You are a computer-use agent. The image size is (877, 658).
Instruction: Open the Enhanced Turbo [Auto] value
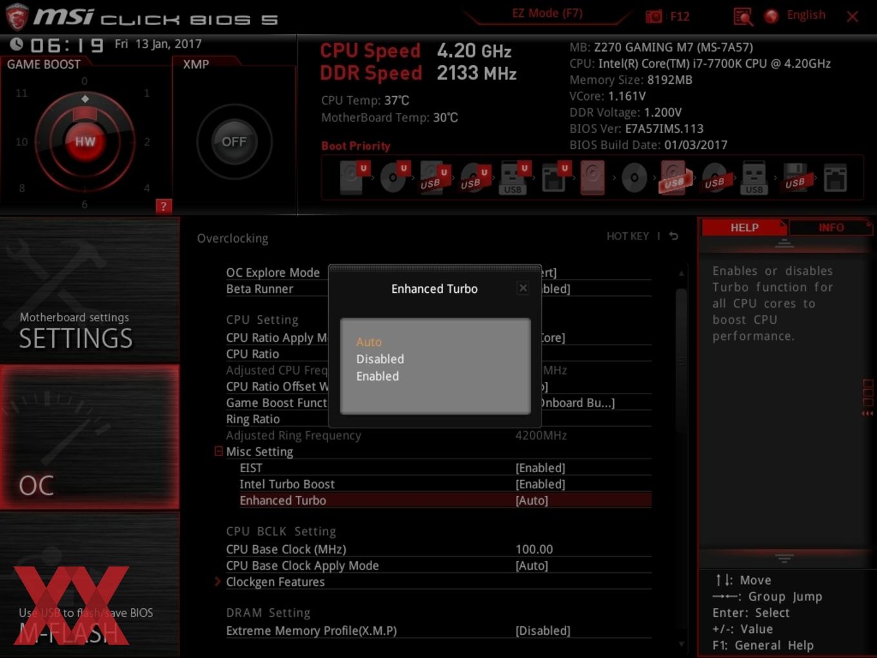click(531, 500)
